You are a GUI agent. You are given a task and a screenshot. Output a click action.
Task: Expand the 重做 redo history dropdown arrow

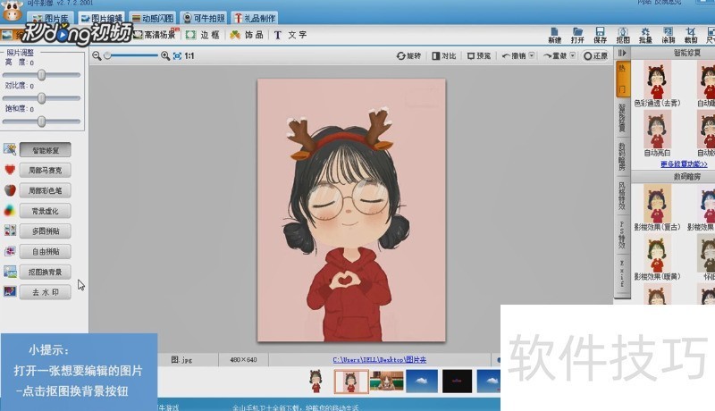[573, 55]
